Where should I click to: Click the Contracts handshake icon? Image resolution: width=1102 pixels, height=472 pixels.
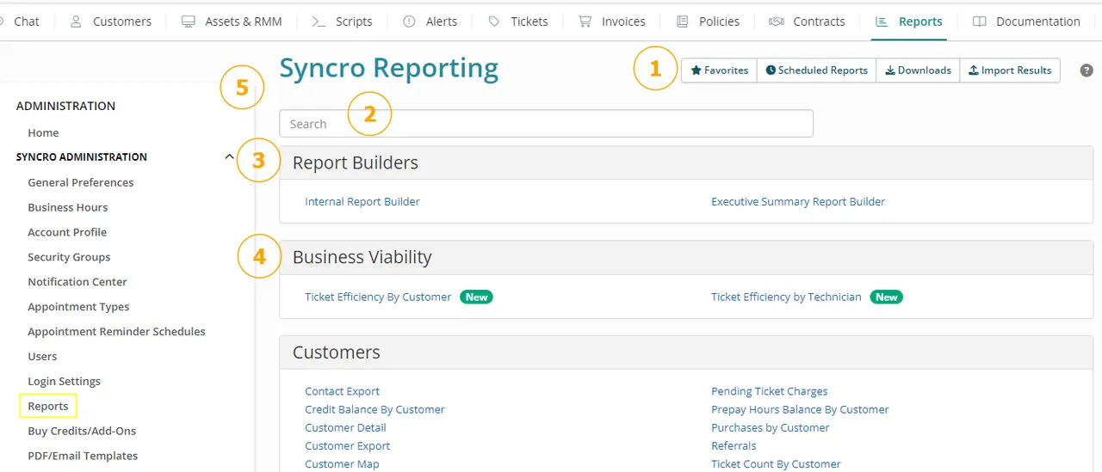click(x=777, y=21)
